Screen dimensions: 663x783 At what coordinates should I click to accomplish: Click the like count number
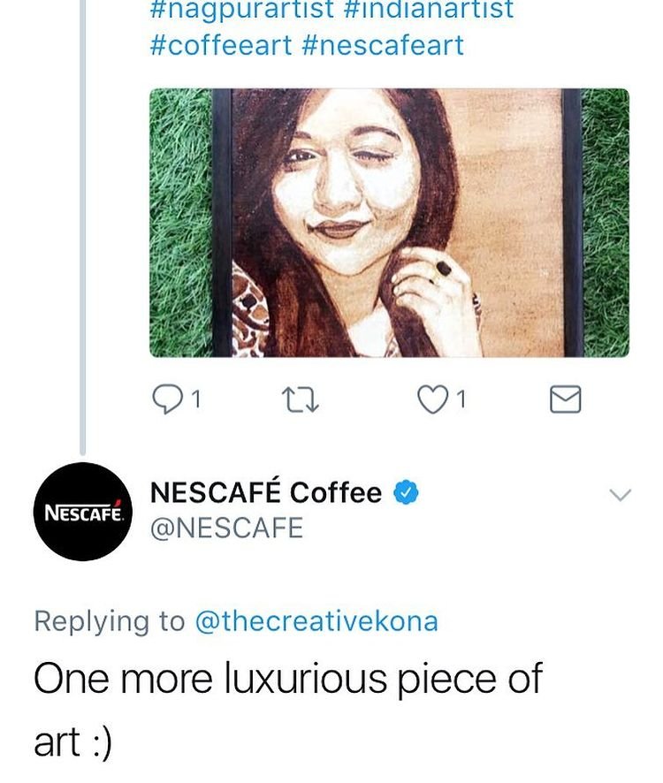coord(461,401)
